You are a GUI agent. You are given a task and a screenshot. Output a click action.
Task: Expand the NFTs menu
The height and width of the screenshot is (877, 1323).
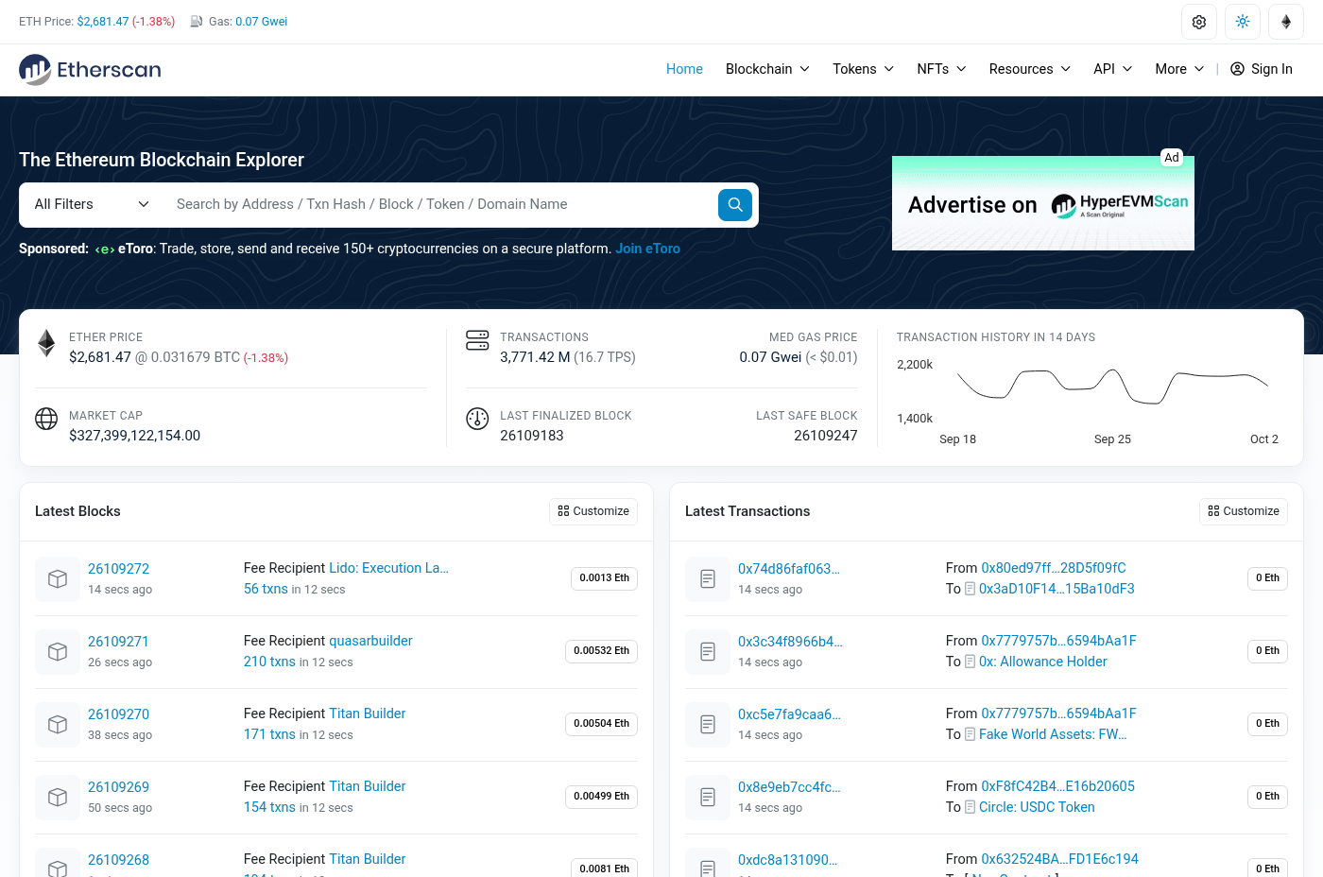pyautogui.click(x=941, y=69)
